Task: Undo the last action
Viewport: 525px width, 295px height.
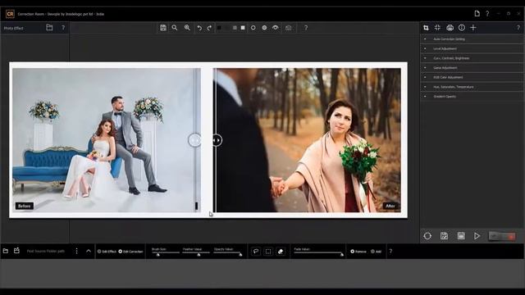Action: tap(199, 28)
